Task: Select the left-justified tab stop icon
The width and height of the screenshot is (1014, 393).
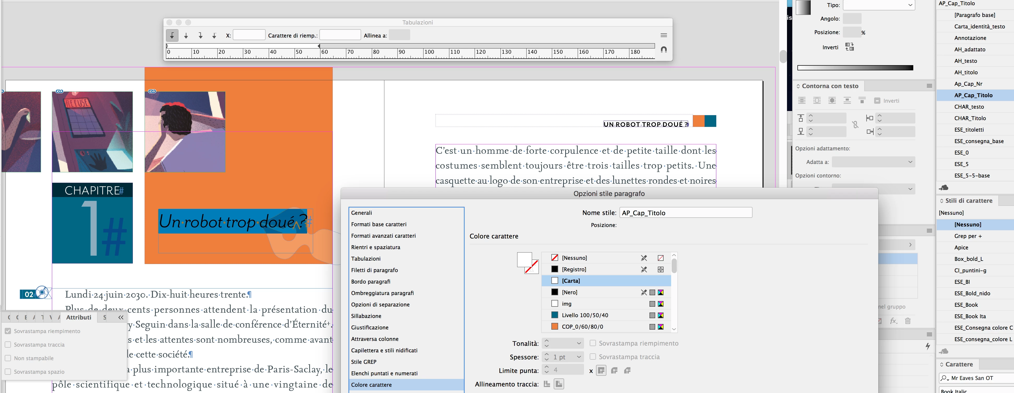Action: point(172,35)
